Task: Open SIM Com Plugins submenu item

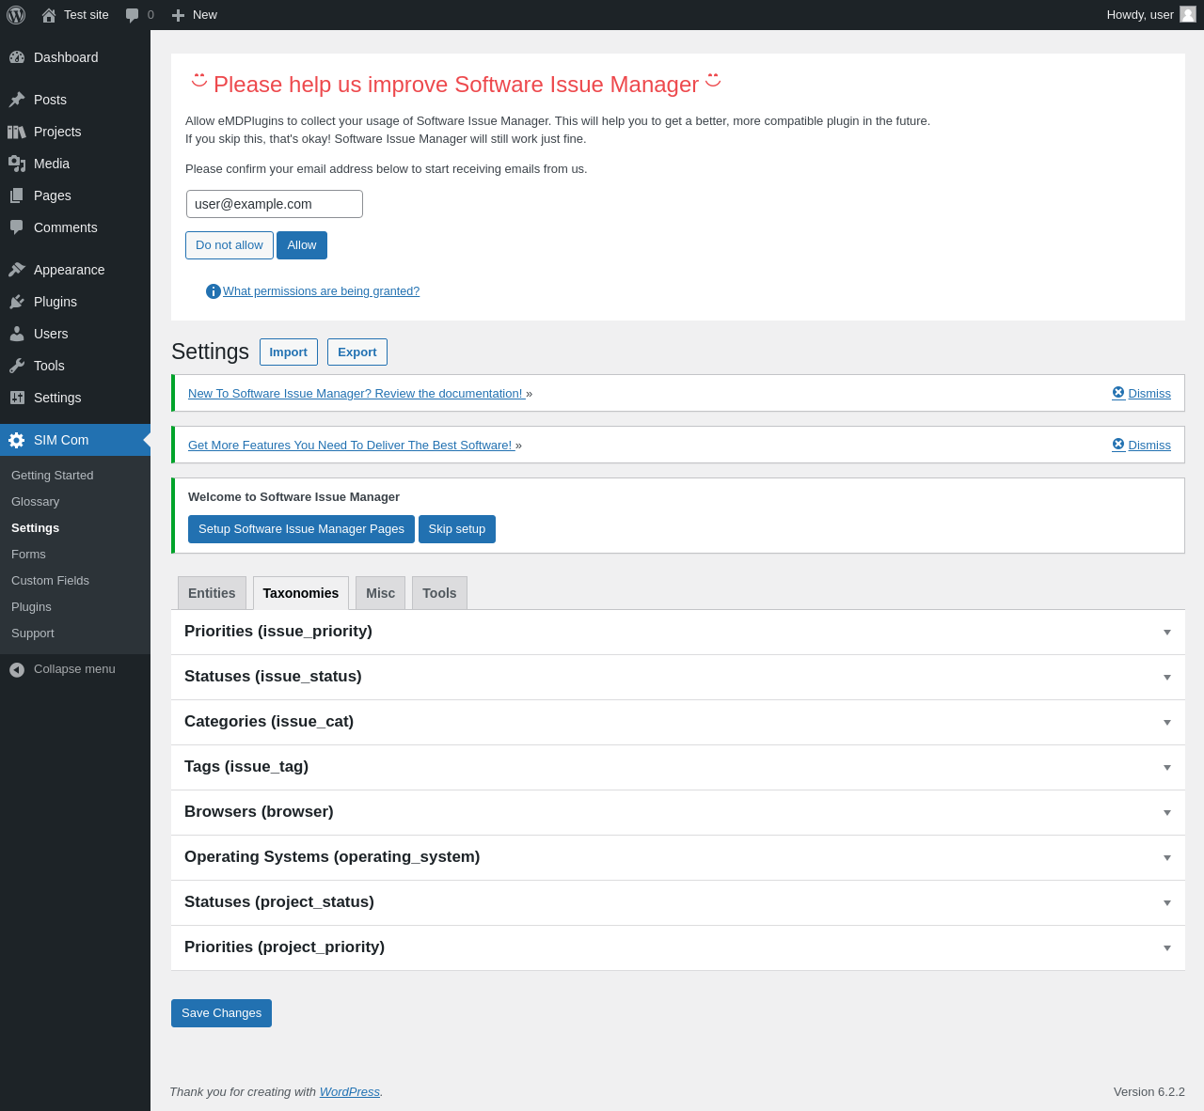Action: click(31, 607)
